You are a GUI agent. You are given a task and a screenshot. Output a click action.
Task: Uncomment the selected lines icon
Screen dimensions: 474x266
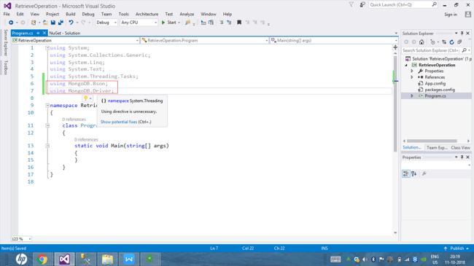(229, 23)
